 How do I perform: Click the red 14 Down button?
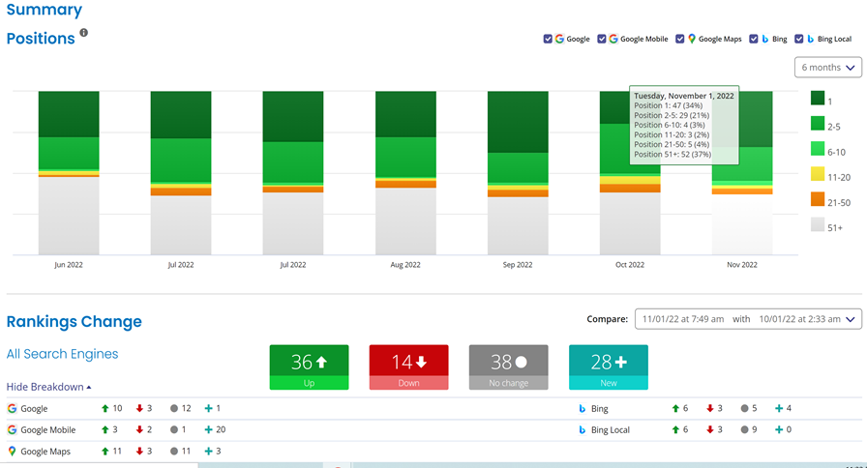tap(408, 367)
